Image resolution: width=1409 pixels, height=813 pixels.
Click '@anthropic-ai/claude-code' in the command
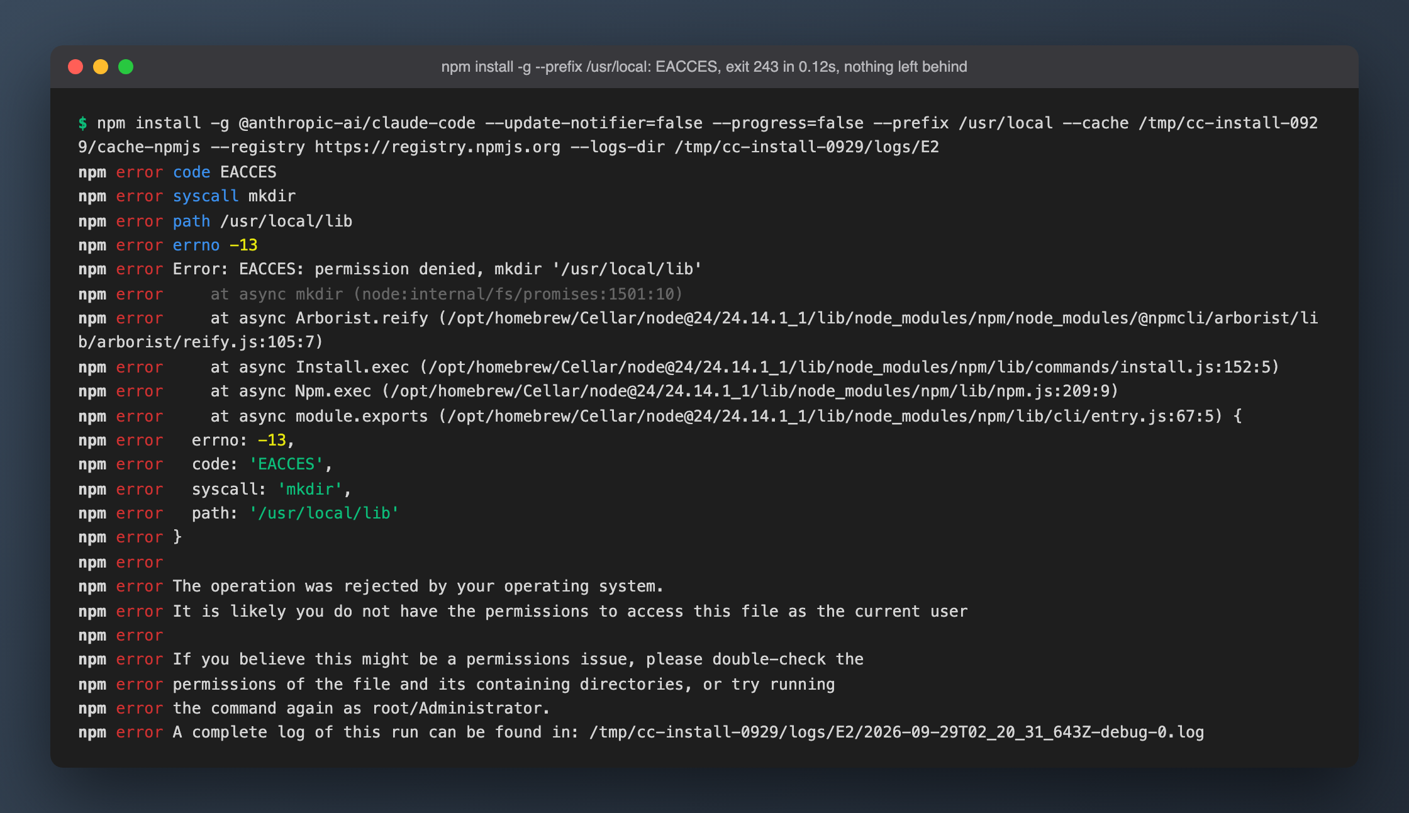357,123
